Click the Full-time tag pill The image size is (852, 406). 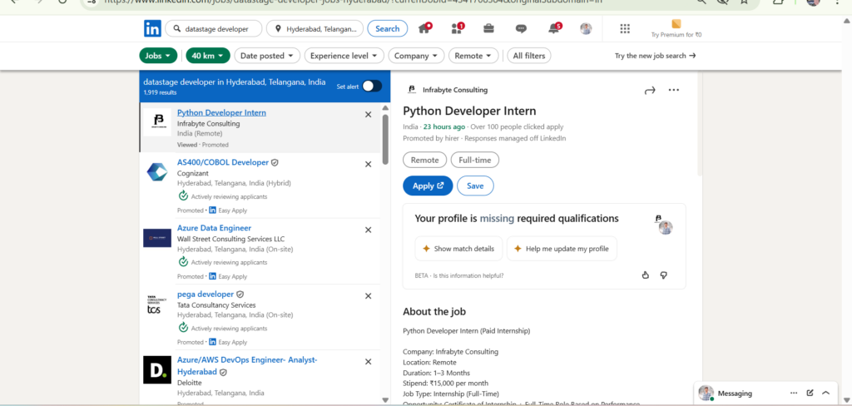(475, 161)
